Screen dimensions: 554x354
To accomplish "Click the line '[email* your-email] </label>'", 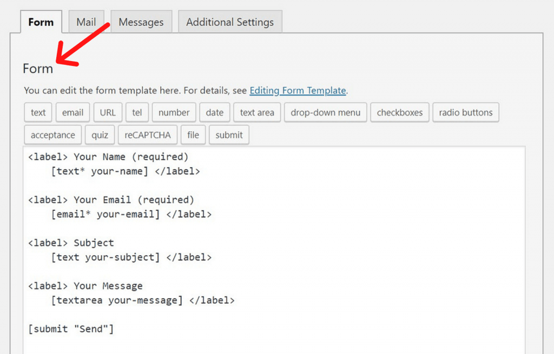I will (131, 215).
